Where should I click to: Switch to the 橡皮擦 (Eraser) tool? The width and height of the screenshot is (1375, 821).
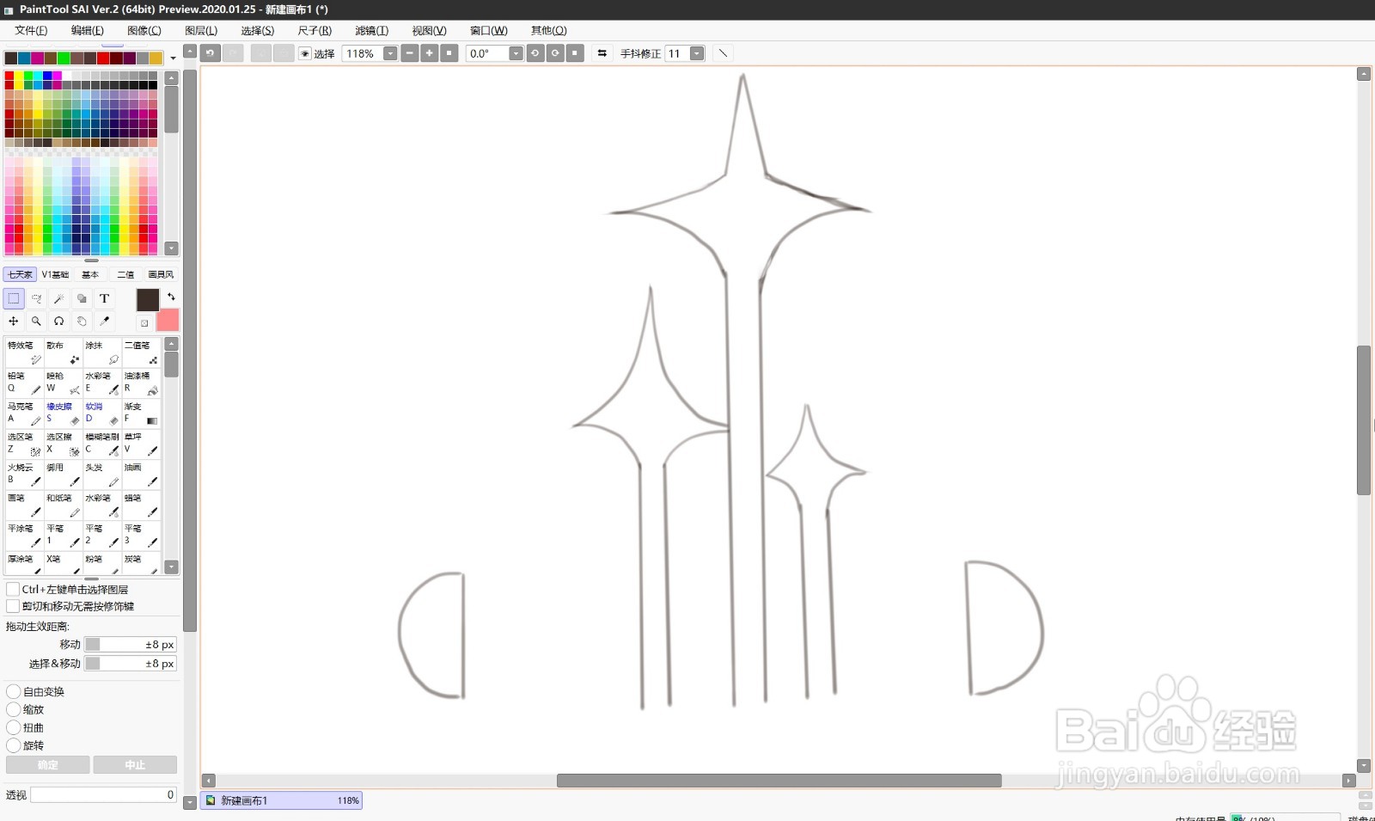coord(62,413)
